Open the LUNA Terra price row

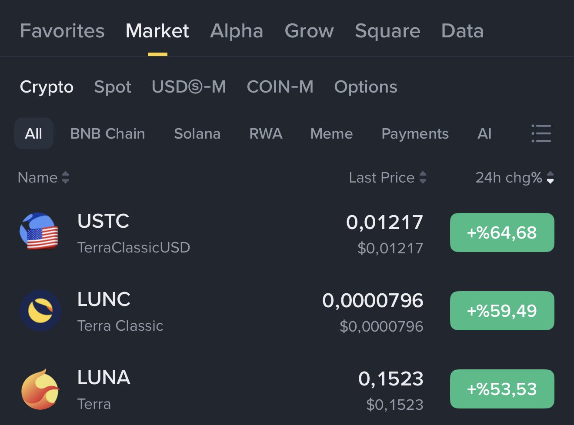[261, 389]
